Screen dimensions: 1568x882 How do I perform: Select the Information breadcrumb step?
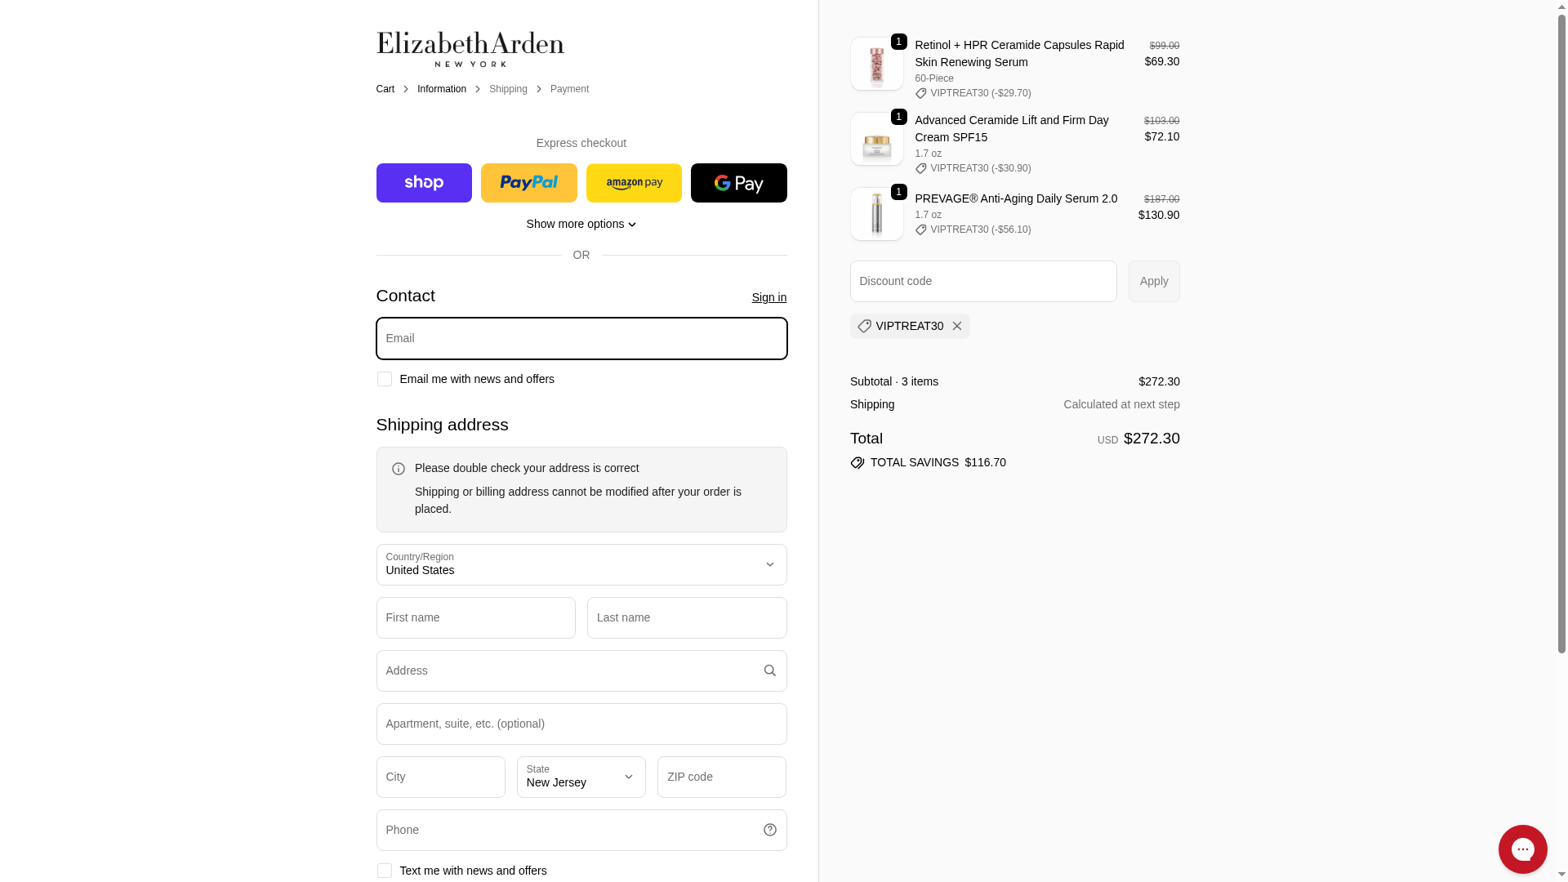pyautogui.click(x=442, y=89)
